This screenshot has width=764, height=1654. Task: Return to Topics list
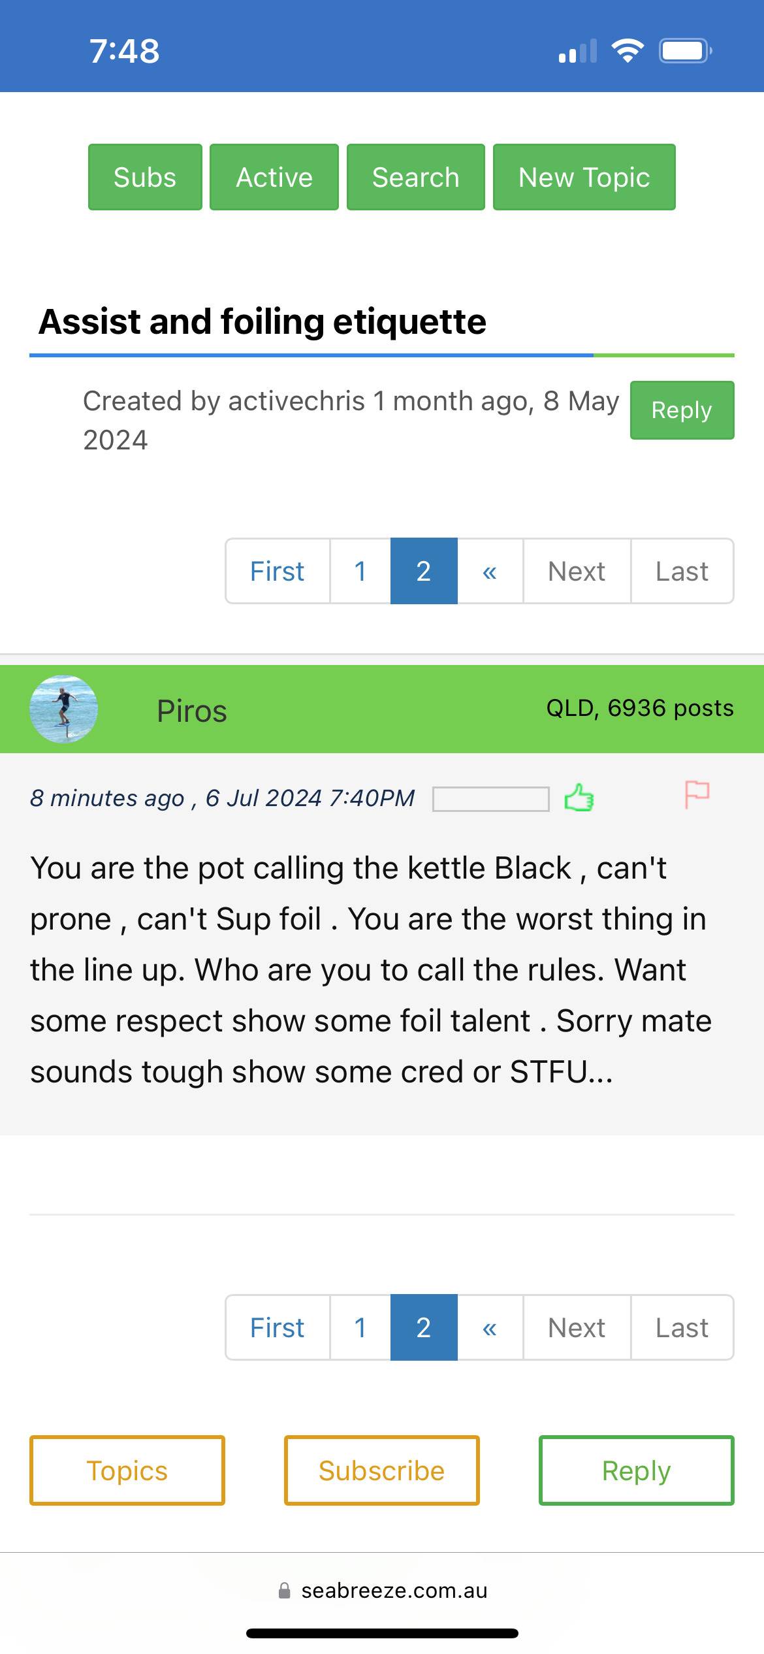pyautogui.click(x=127, y=1470)
